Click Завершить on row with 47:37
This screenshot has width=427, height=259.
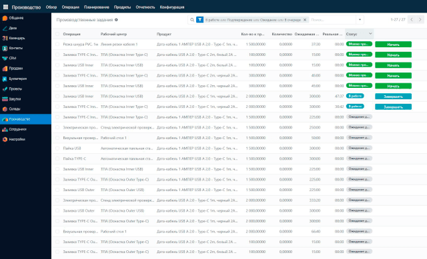pyautogui.click(x=393, y=97)
